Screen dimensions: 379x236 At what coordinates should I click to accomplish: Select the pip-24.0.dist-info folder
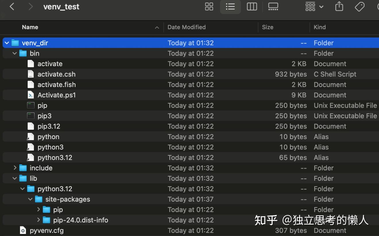[x=81, y=220]
